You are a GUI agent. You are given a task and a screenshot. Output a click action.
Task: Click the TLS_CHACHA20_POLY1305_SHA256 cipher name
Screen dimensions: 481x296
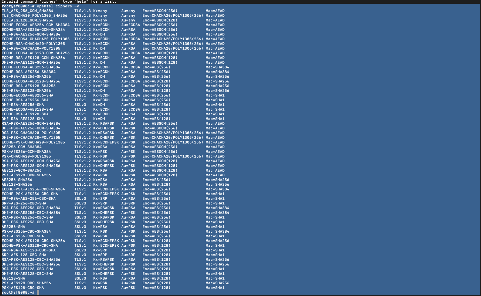tap(35, 15)
